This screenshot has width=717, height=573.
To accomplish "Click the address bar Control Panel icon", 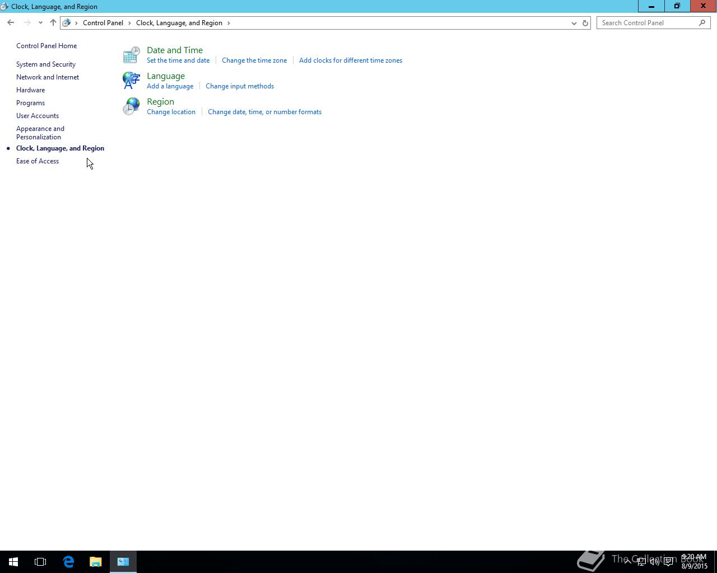I will click(67, 23).
